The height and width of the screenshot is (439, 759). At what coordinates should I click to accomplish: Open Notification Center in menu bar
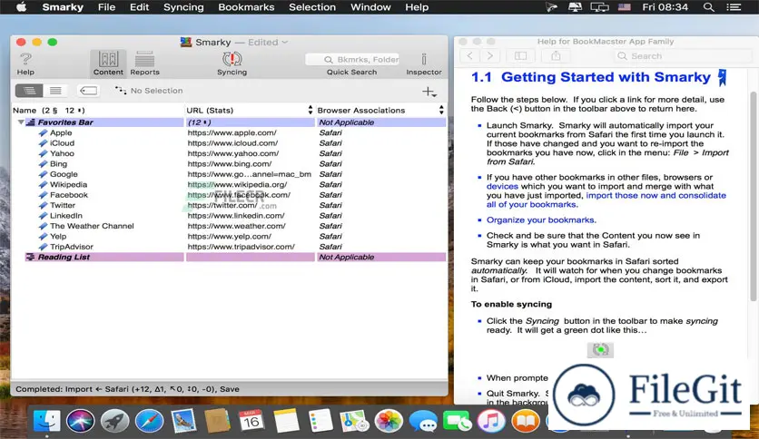tap(734, 7)
